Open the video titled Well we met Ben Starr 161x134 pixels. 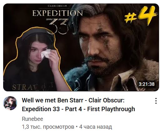coord(78,105)
